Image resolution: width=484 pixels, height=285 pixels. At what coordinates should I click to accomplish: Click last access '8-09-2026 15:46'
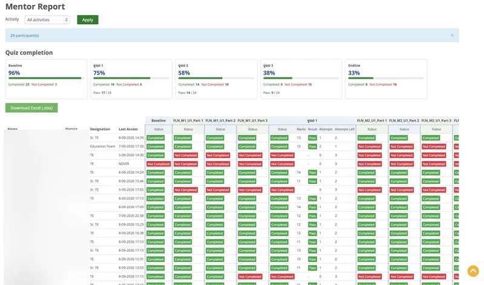[131, 181]
